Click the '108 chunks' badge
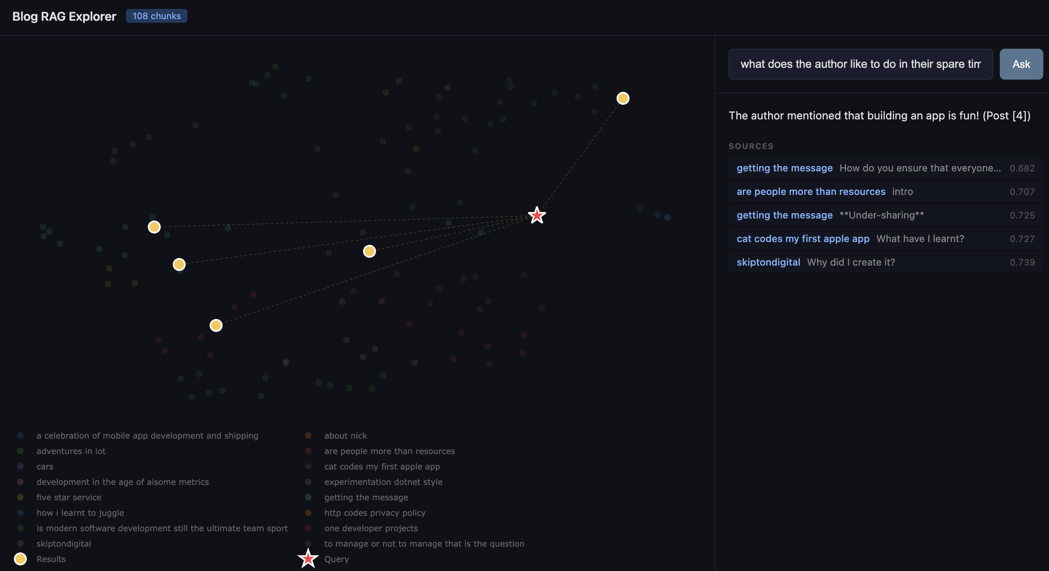The width and height of the screenshot is (1049, 571). [157, 16]
